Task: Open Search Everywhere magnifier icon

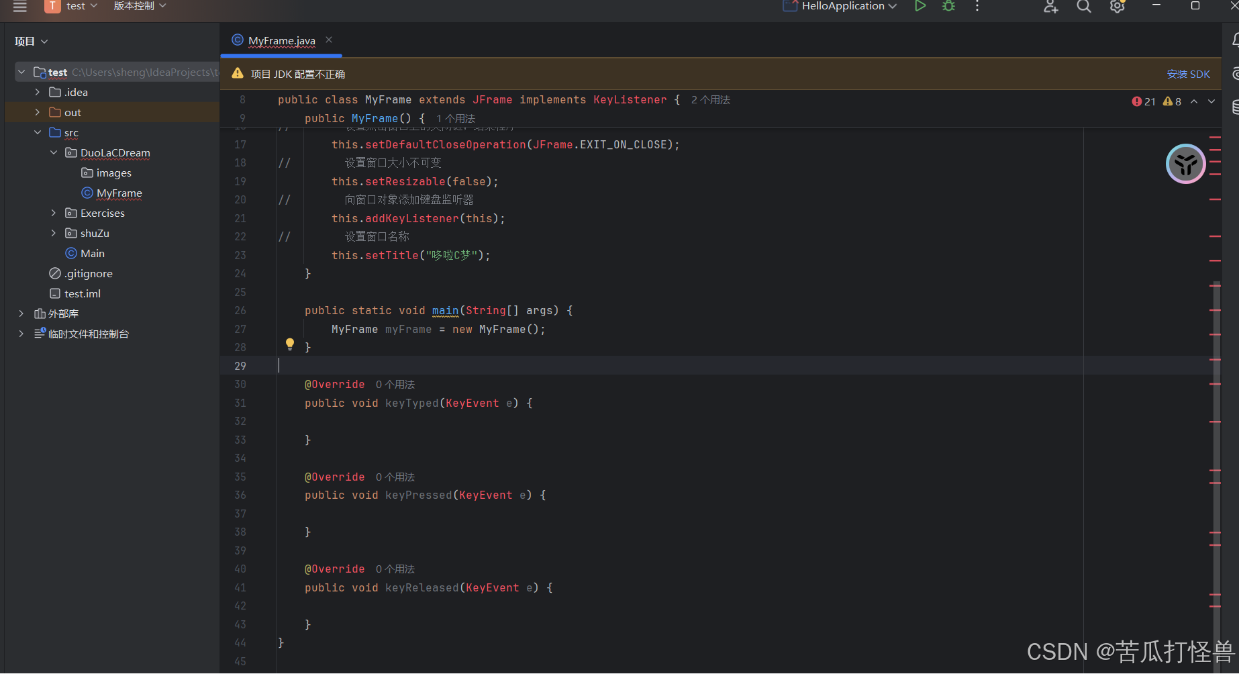Action: click(x=1083, y=7)
